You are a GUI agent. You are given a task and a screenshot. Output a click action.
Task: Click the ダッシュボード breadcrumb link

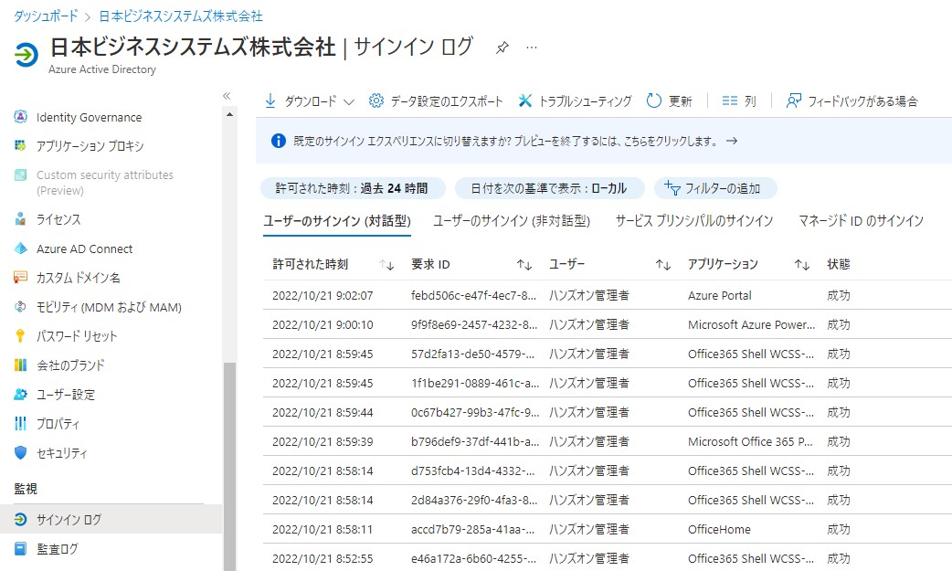click(46, 16)
